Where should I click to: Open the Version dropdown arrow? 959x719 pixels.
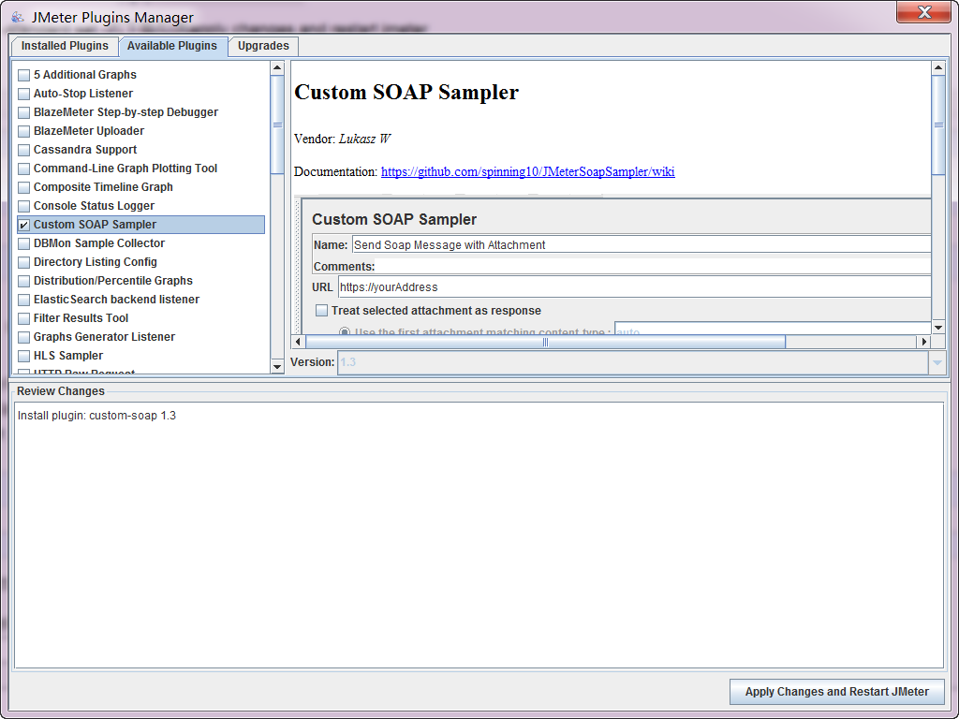[937, 362]
